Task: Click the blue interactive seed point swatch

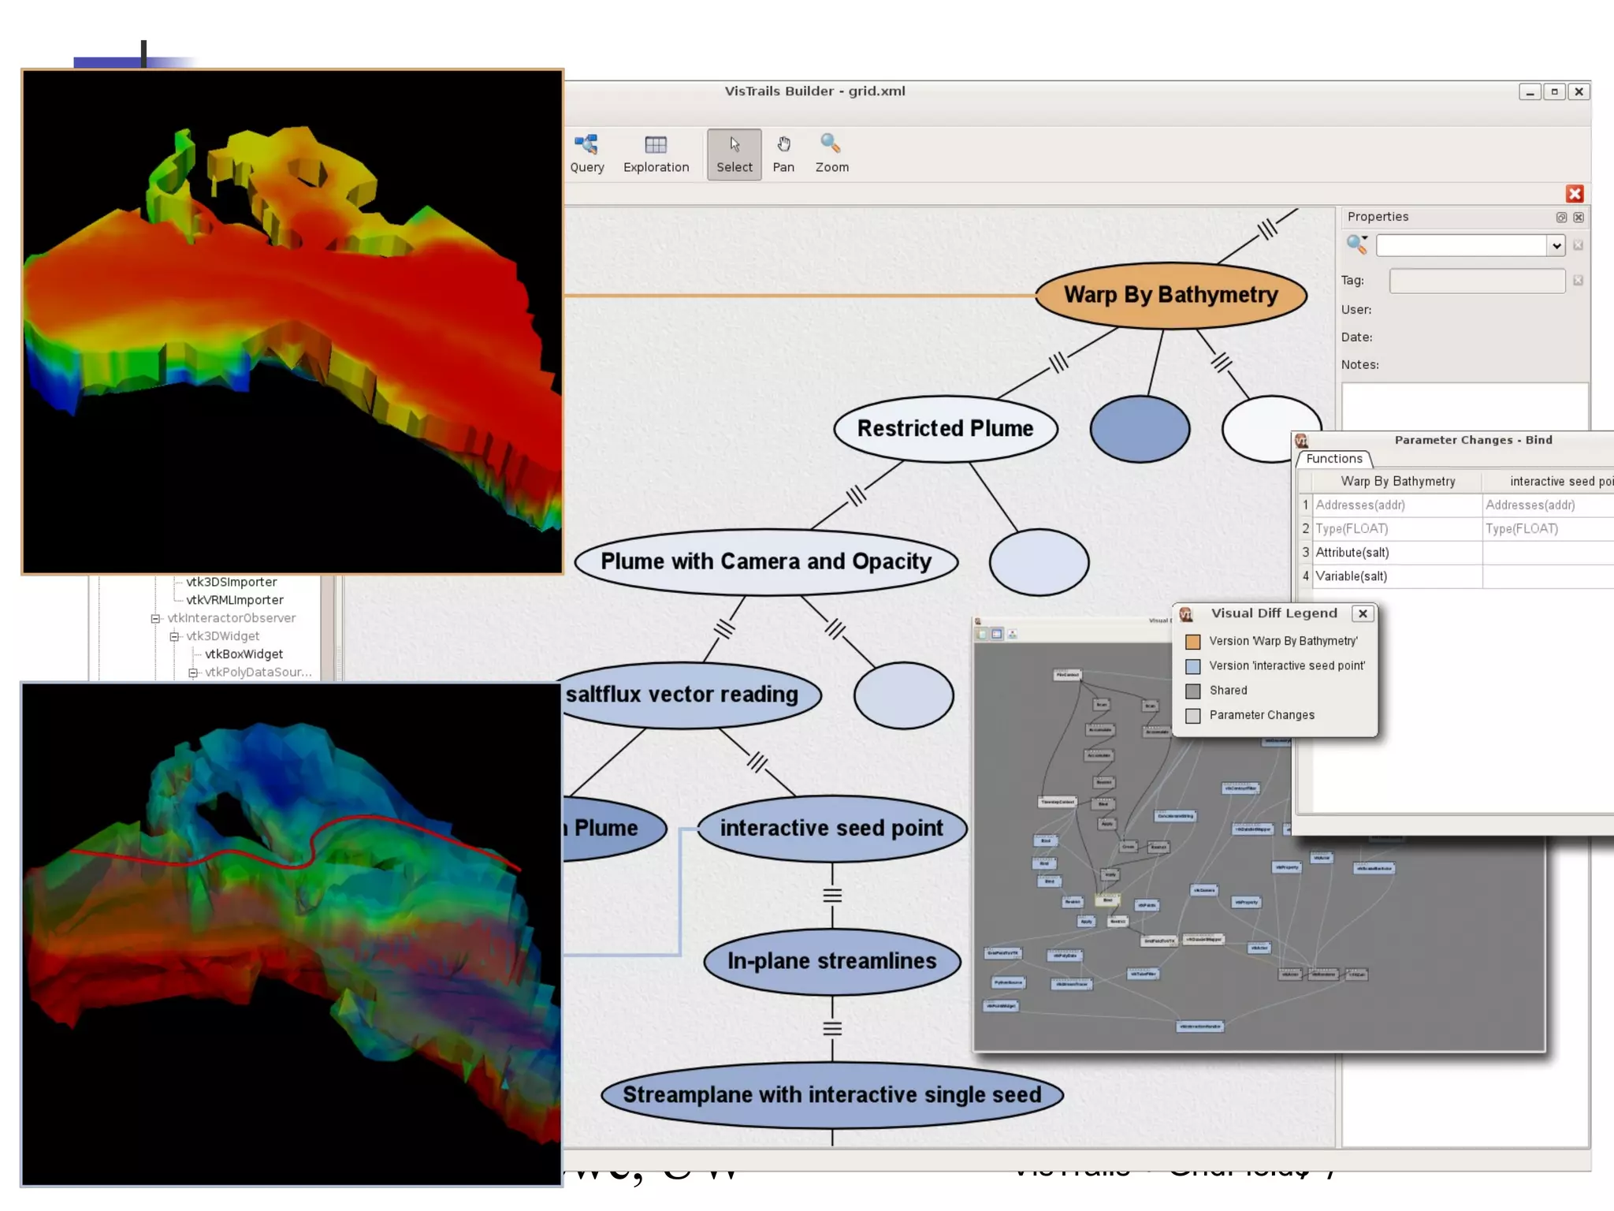Action: click(1193, 666)
